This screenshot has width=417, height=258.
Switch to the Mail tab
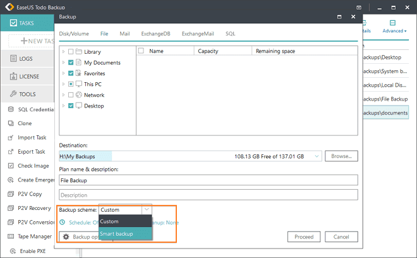pyautogui.click(x=124, y=34)
